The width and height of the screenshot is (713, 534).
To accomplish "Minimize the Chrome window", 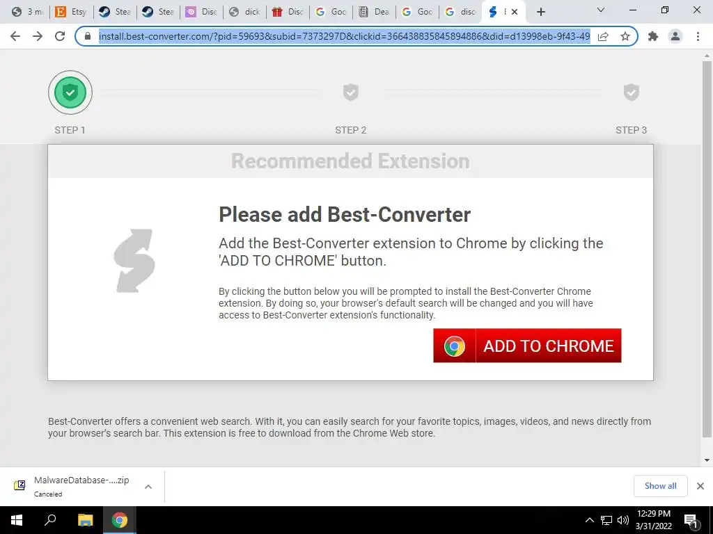I will [633, 10].
